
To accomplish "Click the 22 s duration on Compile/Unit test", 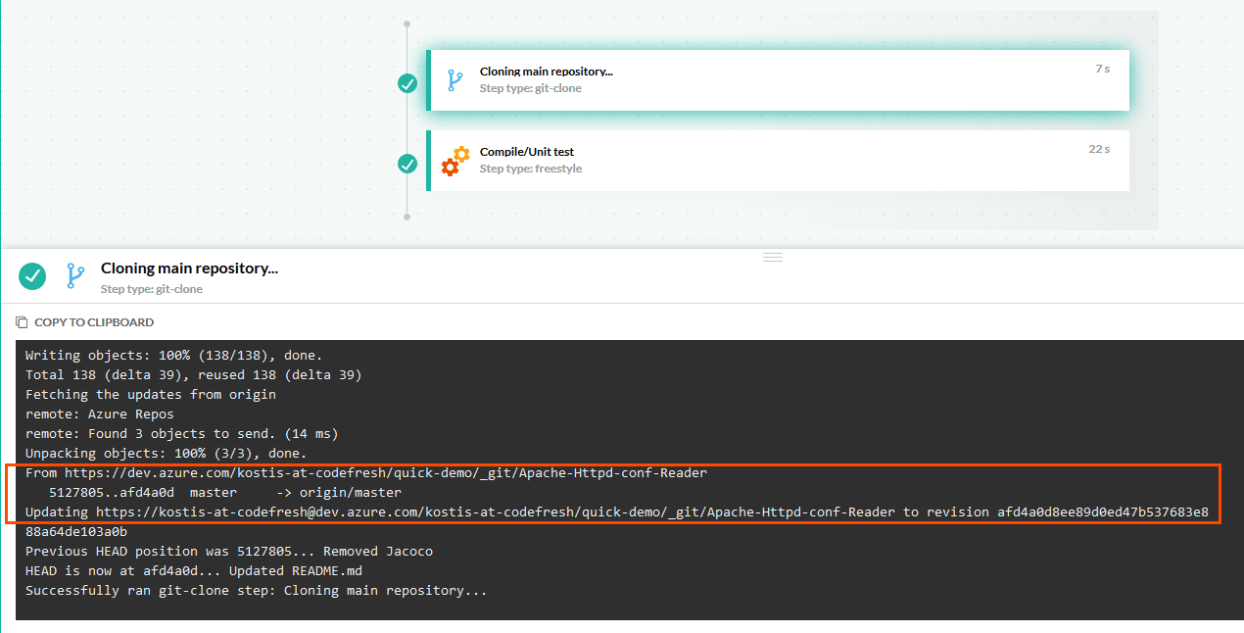I will tap(1099, 149).
